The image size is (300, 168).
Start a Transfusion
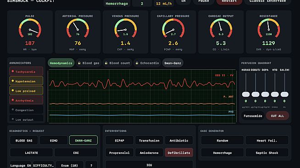click(x=149, y=140)
